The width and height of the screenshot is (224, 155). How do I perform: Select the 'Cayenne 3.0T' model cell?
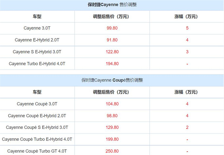click(37, 28)
